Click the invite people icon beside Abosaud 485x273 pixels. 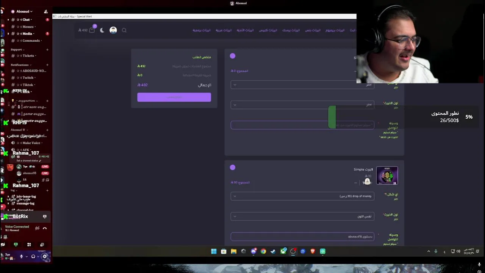[46, 11]
